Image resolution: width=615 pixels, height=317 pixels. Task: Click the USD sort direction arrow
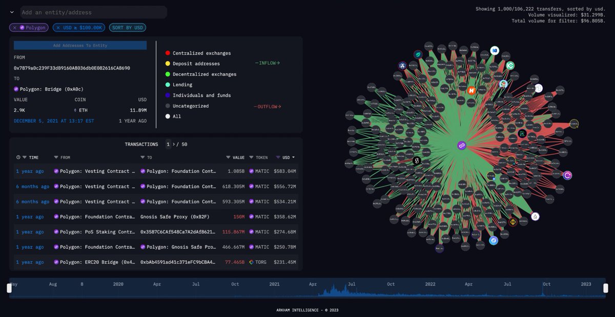point(294,157)
